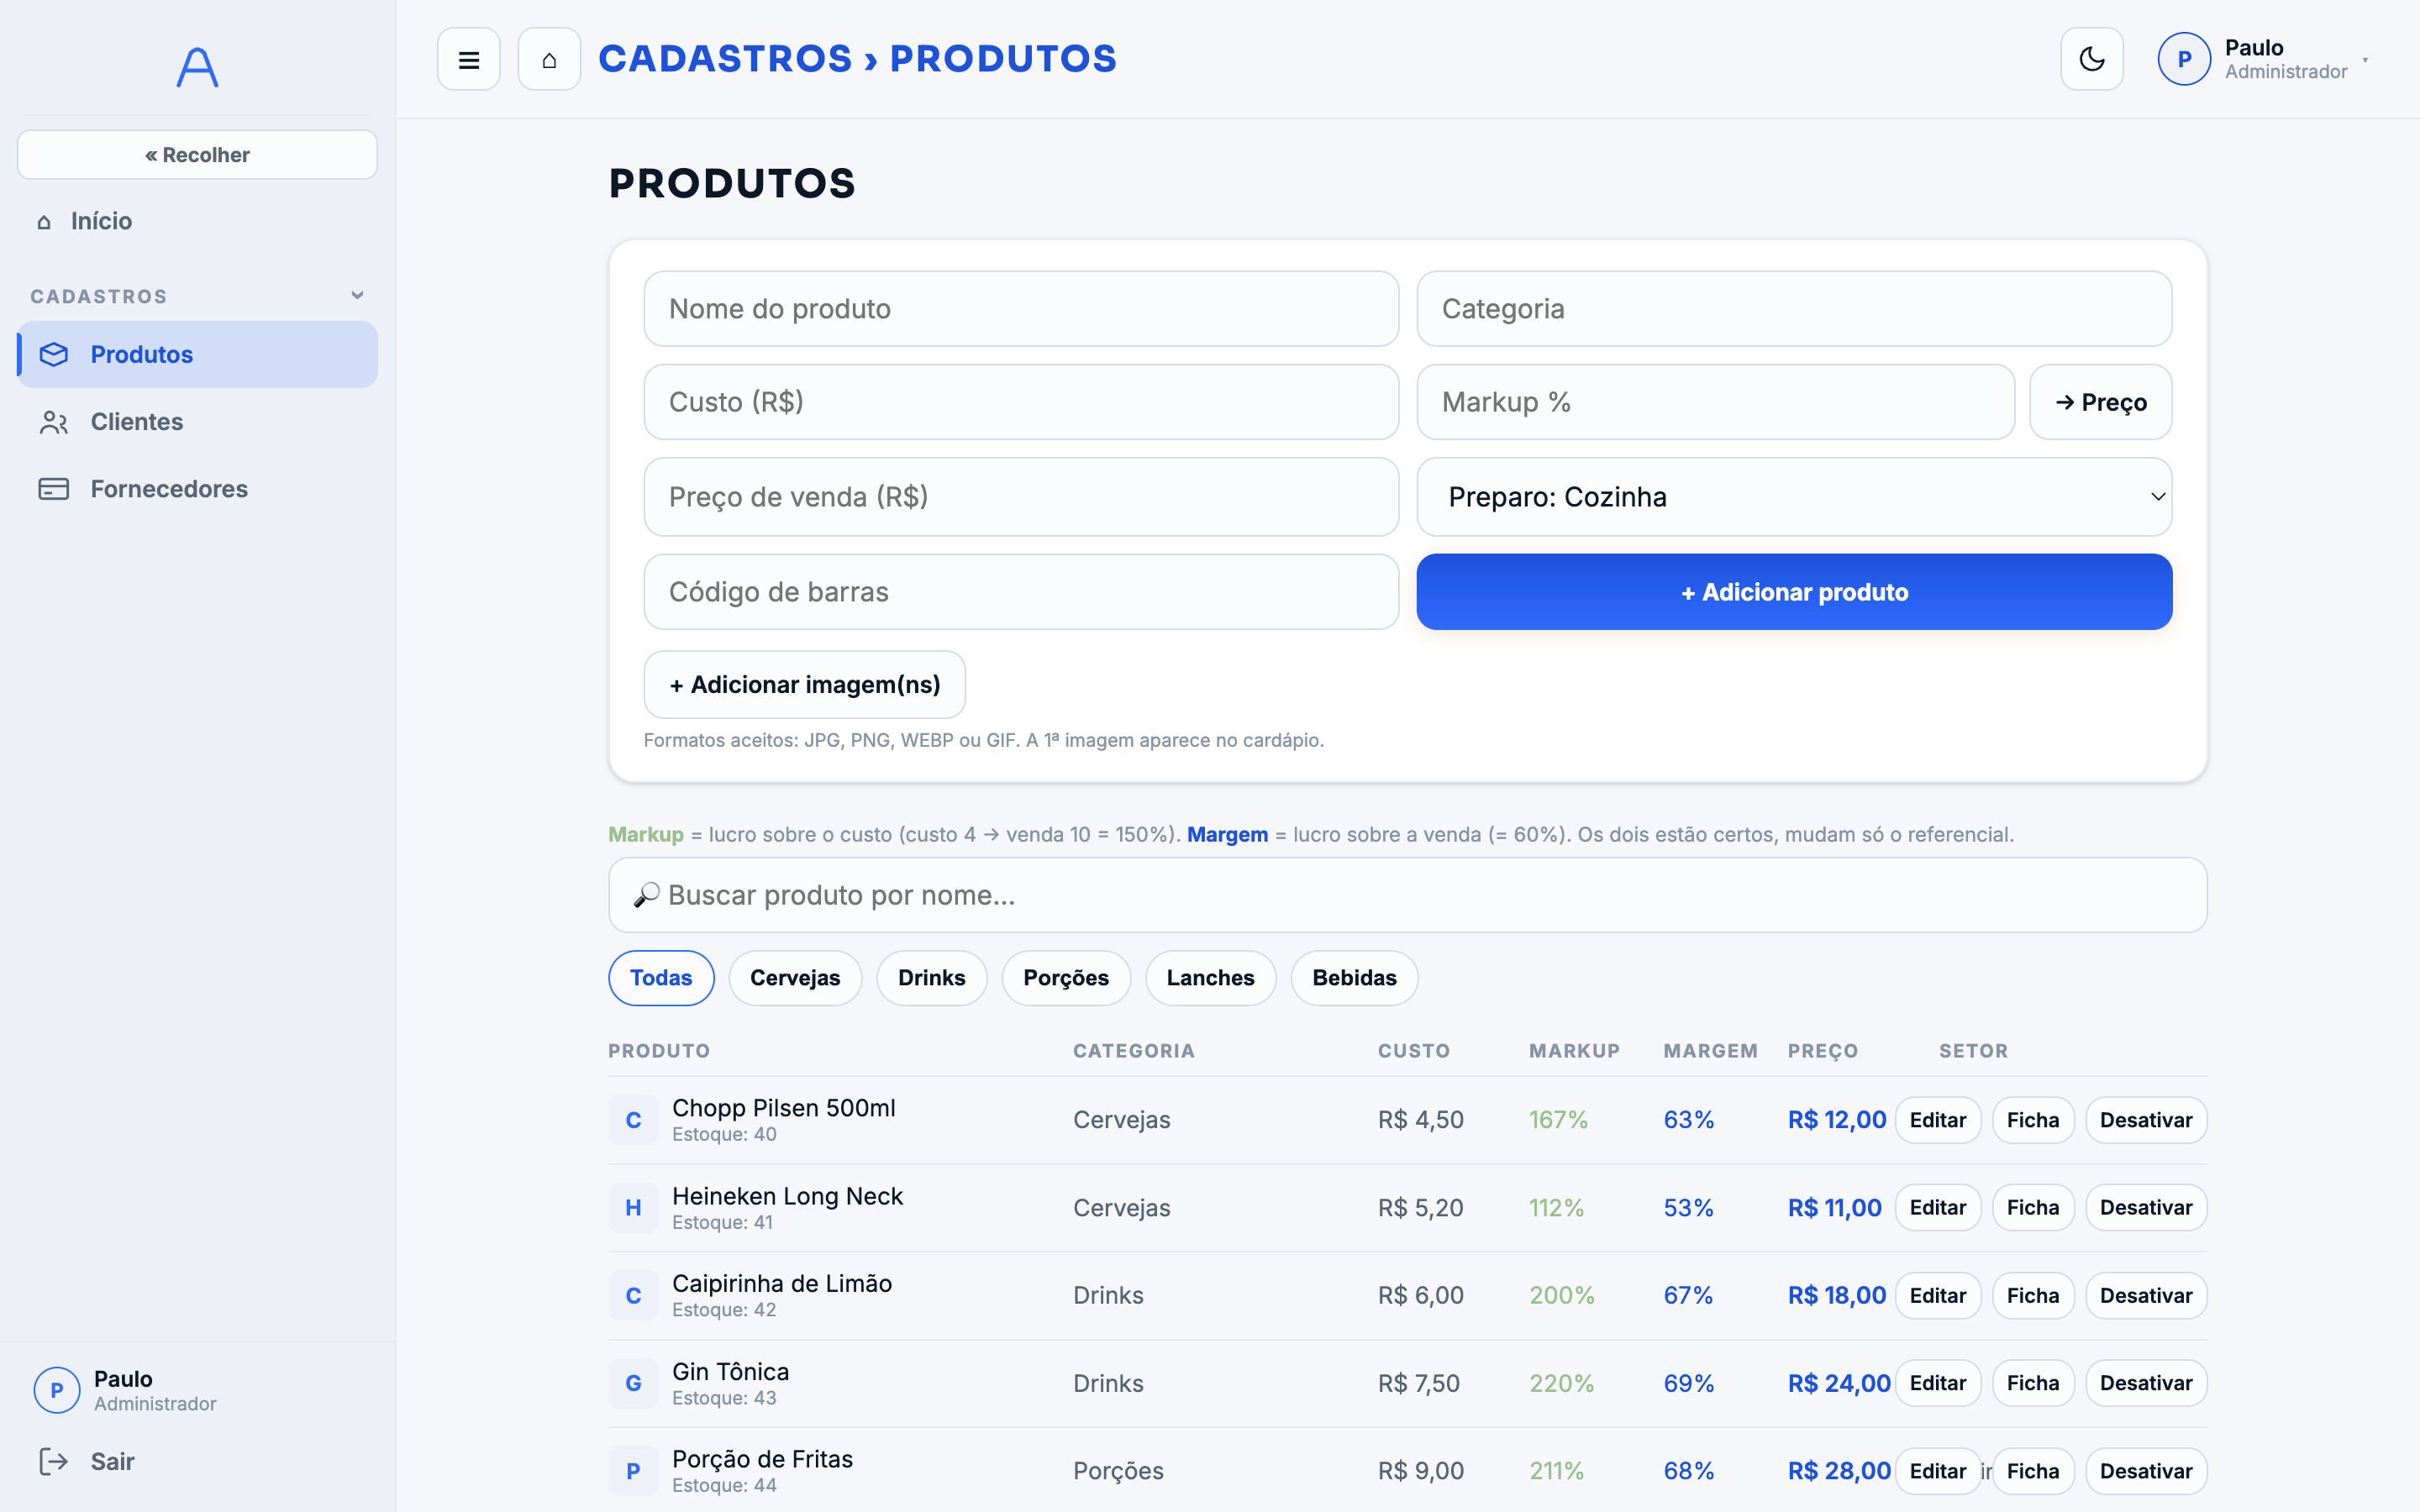Deactivate Porção de Fritas

click(x=2146, y=1471)
